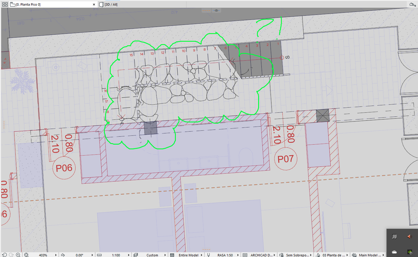This screenshot has width=418, height=257.
Task: Open the Sem Sobrepo... dropdown arrow
Action: coord(311,255)
